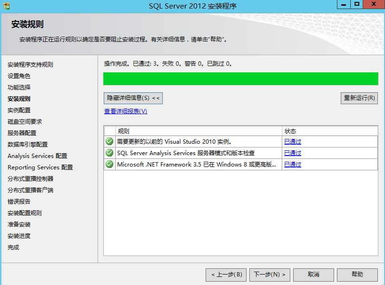Select the 安装进度 step in sidebar
This screenshot has width=385, height=285.
click(19, 236)
